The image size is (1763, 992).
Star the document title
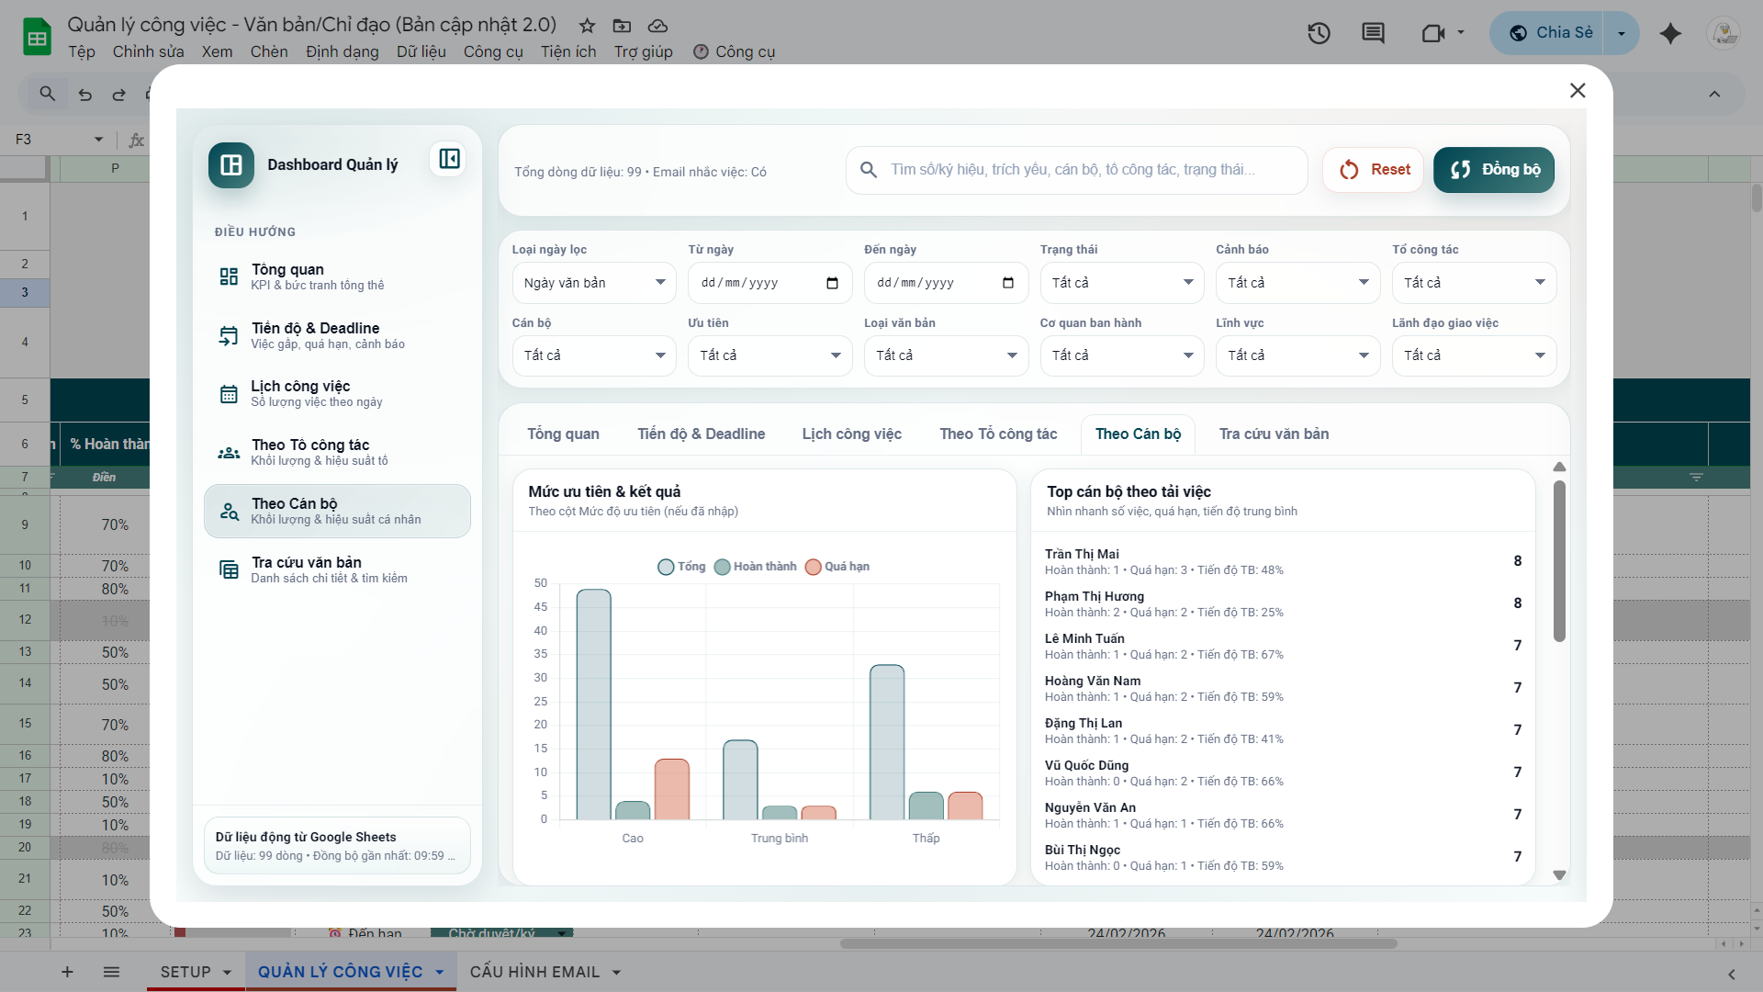(x=587, y=26)
